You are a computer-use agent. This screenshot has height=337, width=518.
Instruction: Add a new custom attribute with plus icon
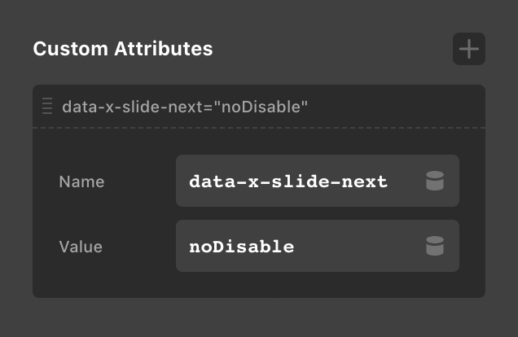coord(469,49)
